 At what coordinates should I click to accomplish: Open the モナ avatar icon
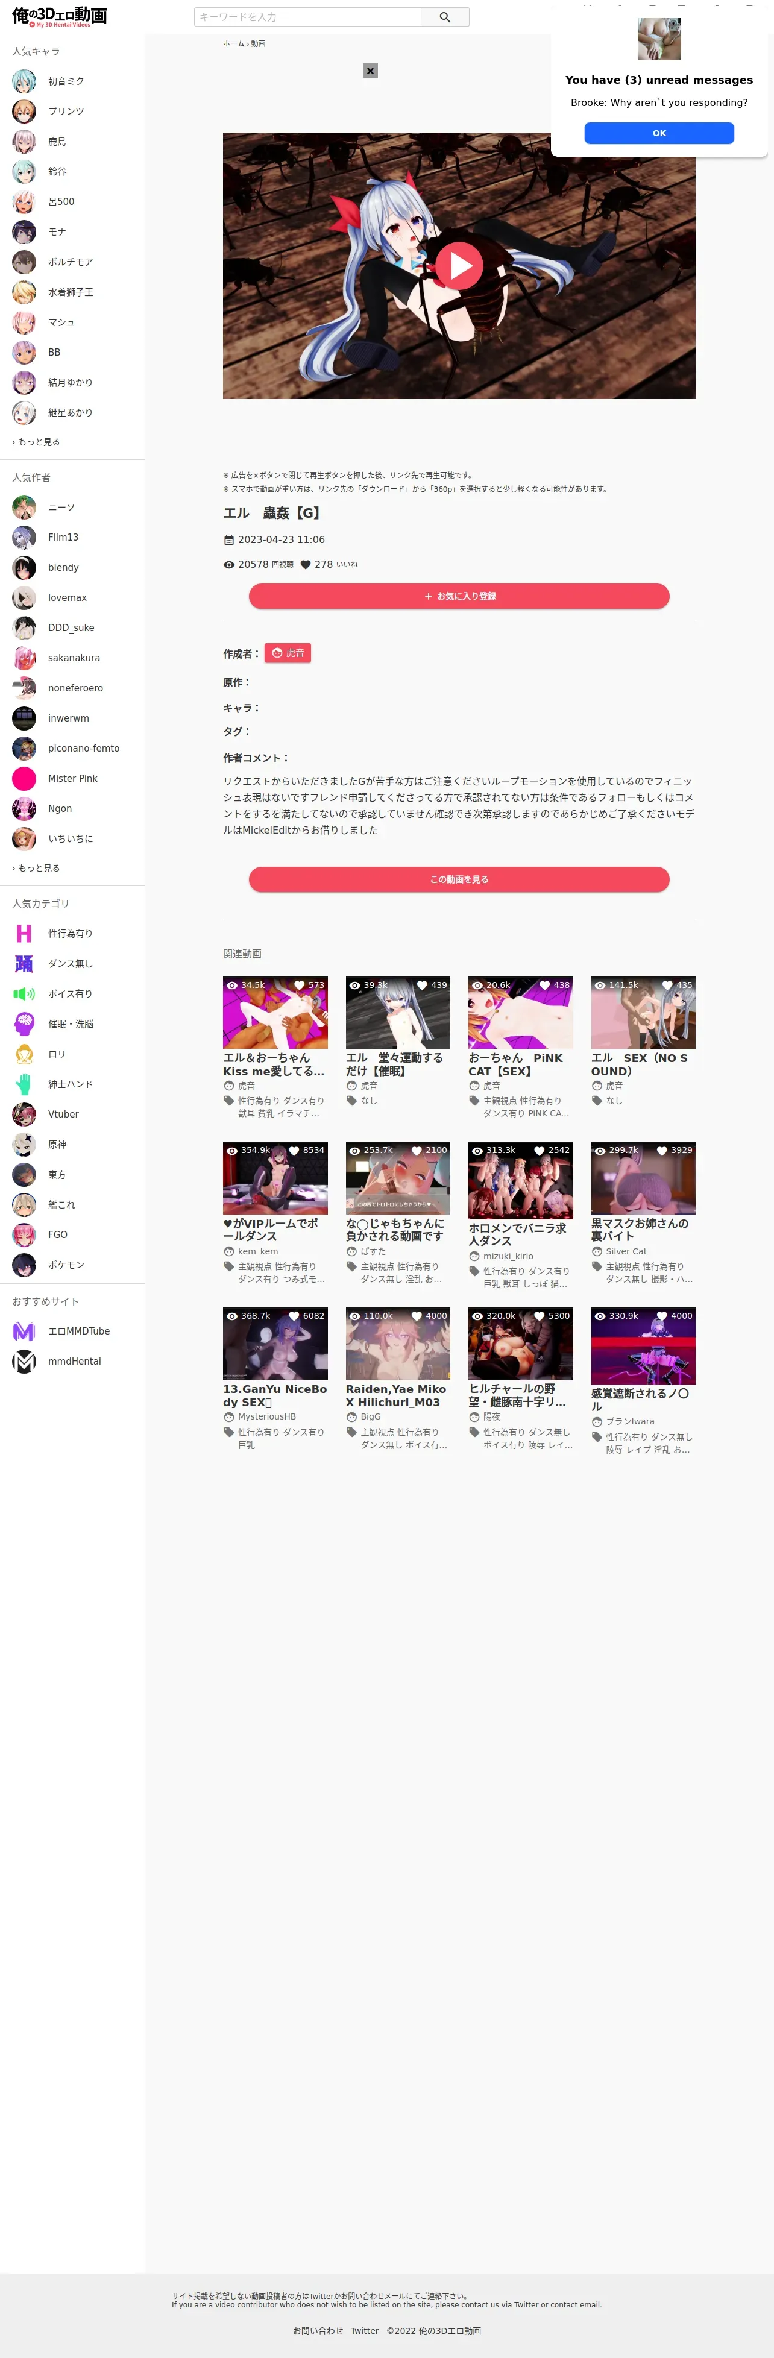pos(24,233)
